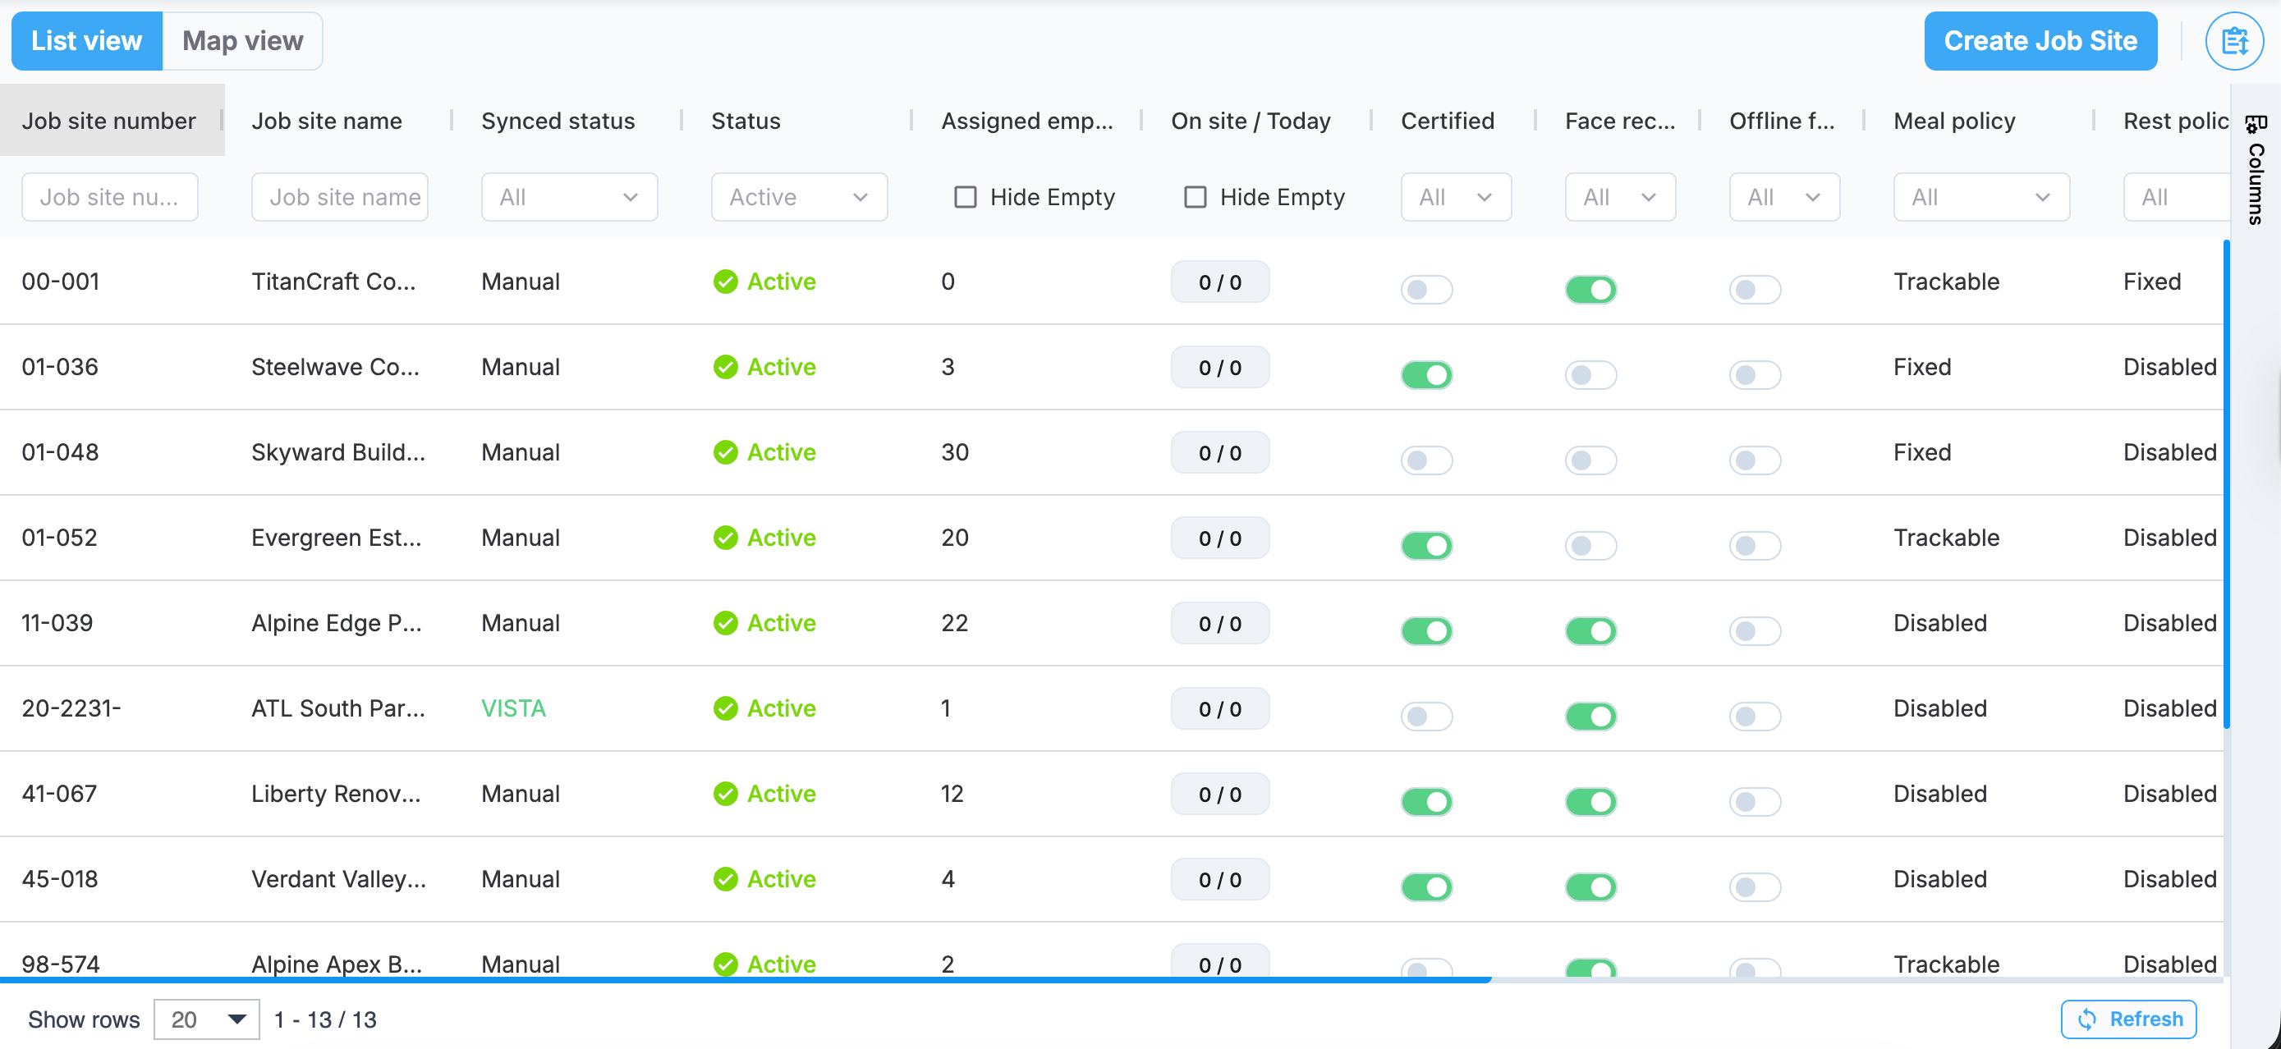2281x1049 pixels.
Task: Click Active check icon for Skyward Build row
Action: 725,452
